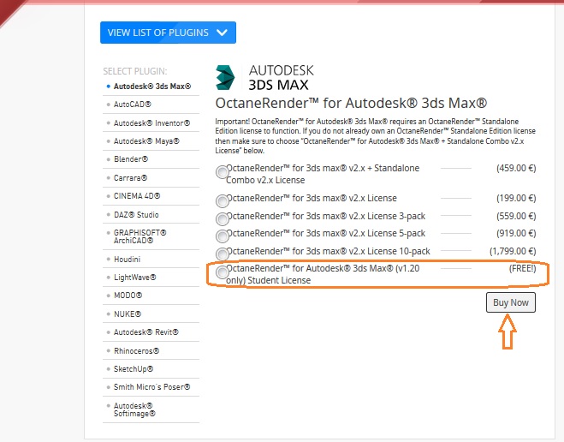Choose Rhinoceros plugin
This screenshot has height=442, width=564.
pos(136,350)
